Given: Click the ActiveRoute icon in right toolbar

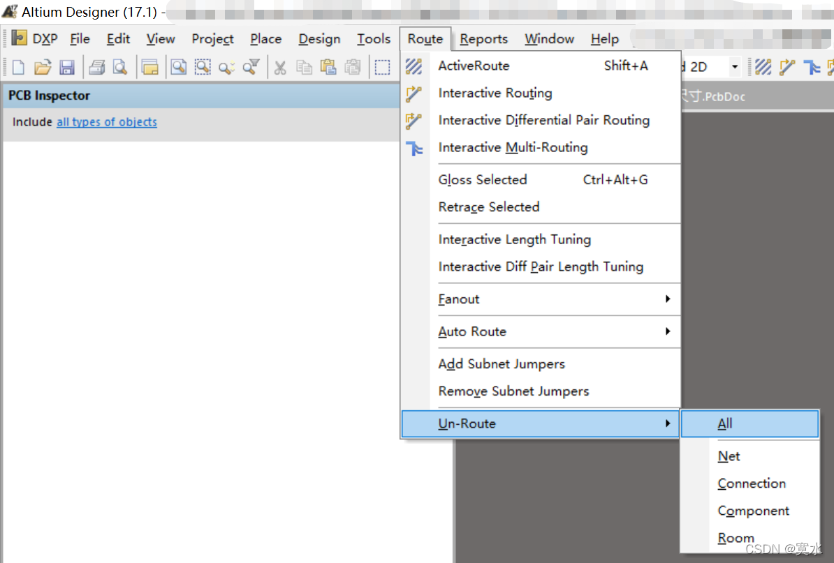Looking at the screenshot, I should [763, 68].
